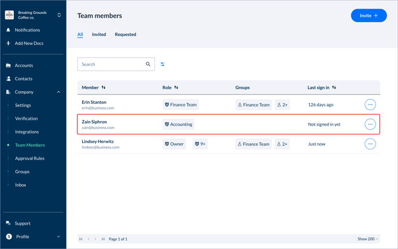Open the Show 200 rows dropdown
398x249 pixels.
coord(368,239)
